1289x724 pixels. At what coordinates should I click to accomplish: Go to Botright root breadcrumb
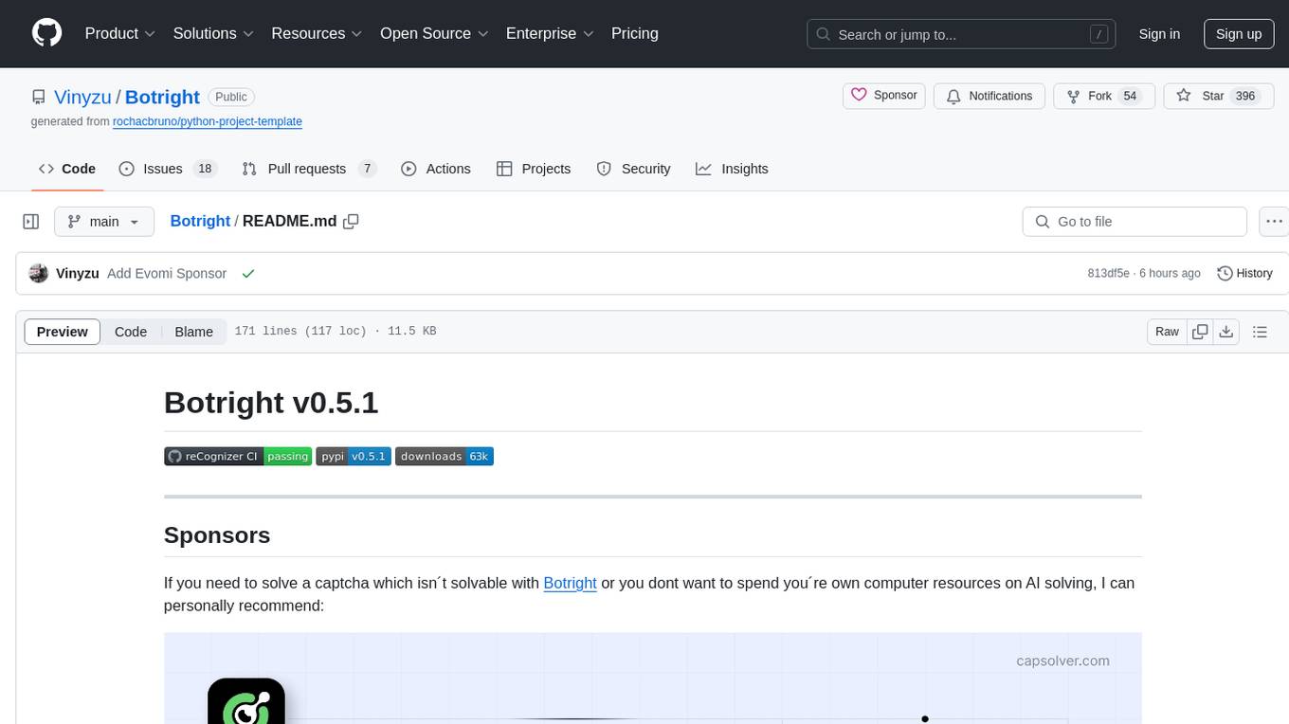pos(200,221)
